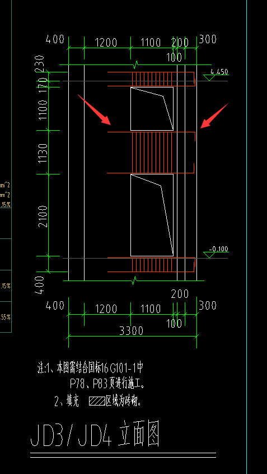Click the 1130 vertical dimension text
267x474 pixels.
pos(43,153)
